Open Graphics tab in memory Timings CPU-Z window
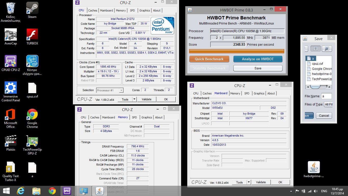 [x=147, y=117]
